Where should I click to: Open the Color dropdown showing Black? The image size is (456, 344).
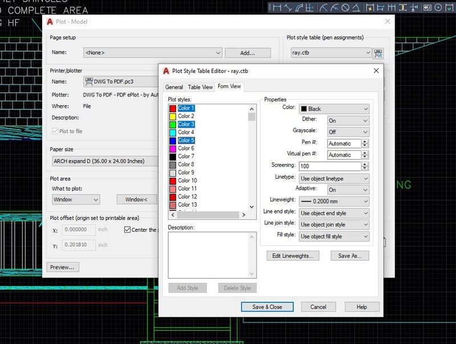[335, 109]
